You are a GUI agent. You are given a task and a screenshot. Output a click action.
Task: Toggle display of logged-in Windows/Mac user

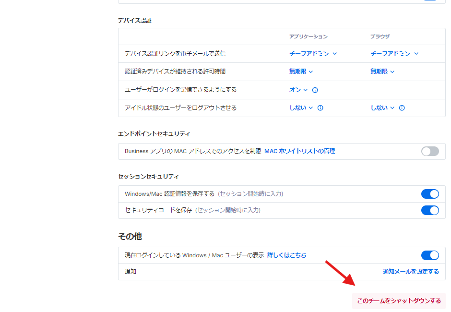coord(430,255)
